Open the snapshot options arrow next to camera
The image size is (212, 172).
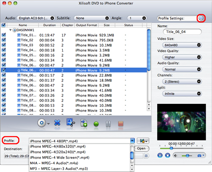(204, 155)
